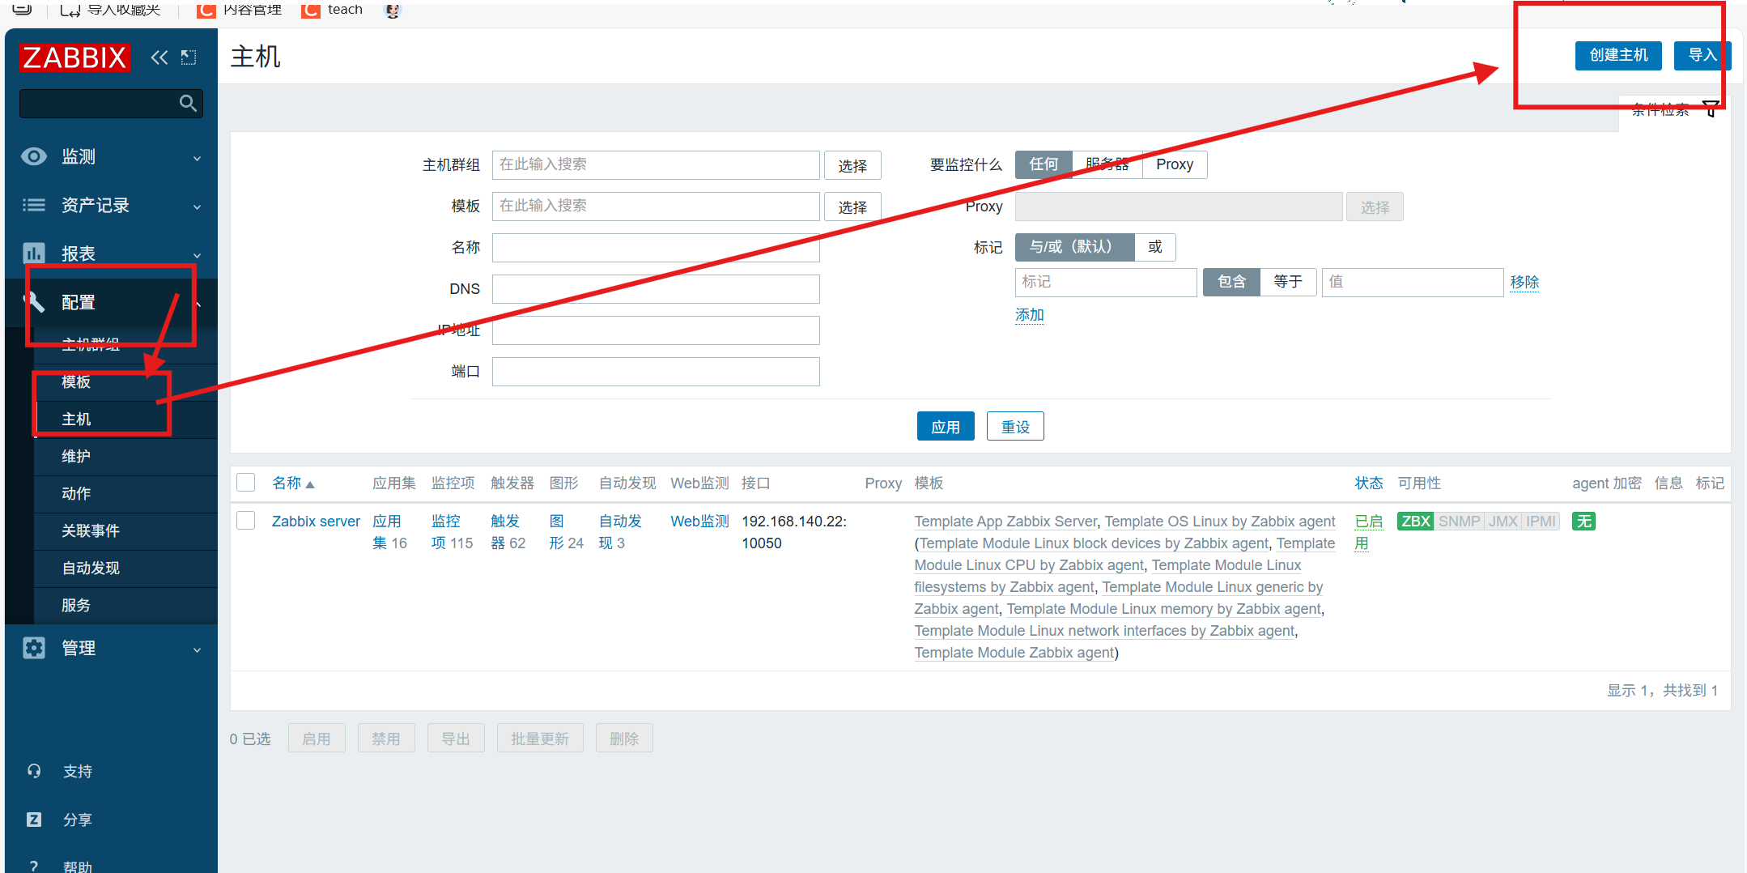Click the Z icon next to 分享
The image size is (1747, 873).
[34, 820]
